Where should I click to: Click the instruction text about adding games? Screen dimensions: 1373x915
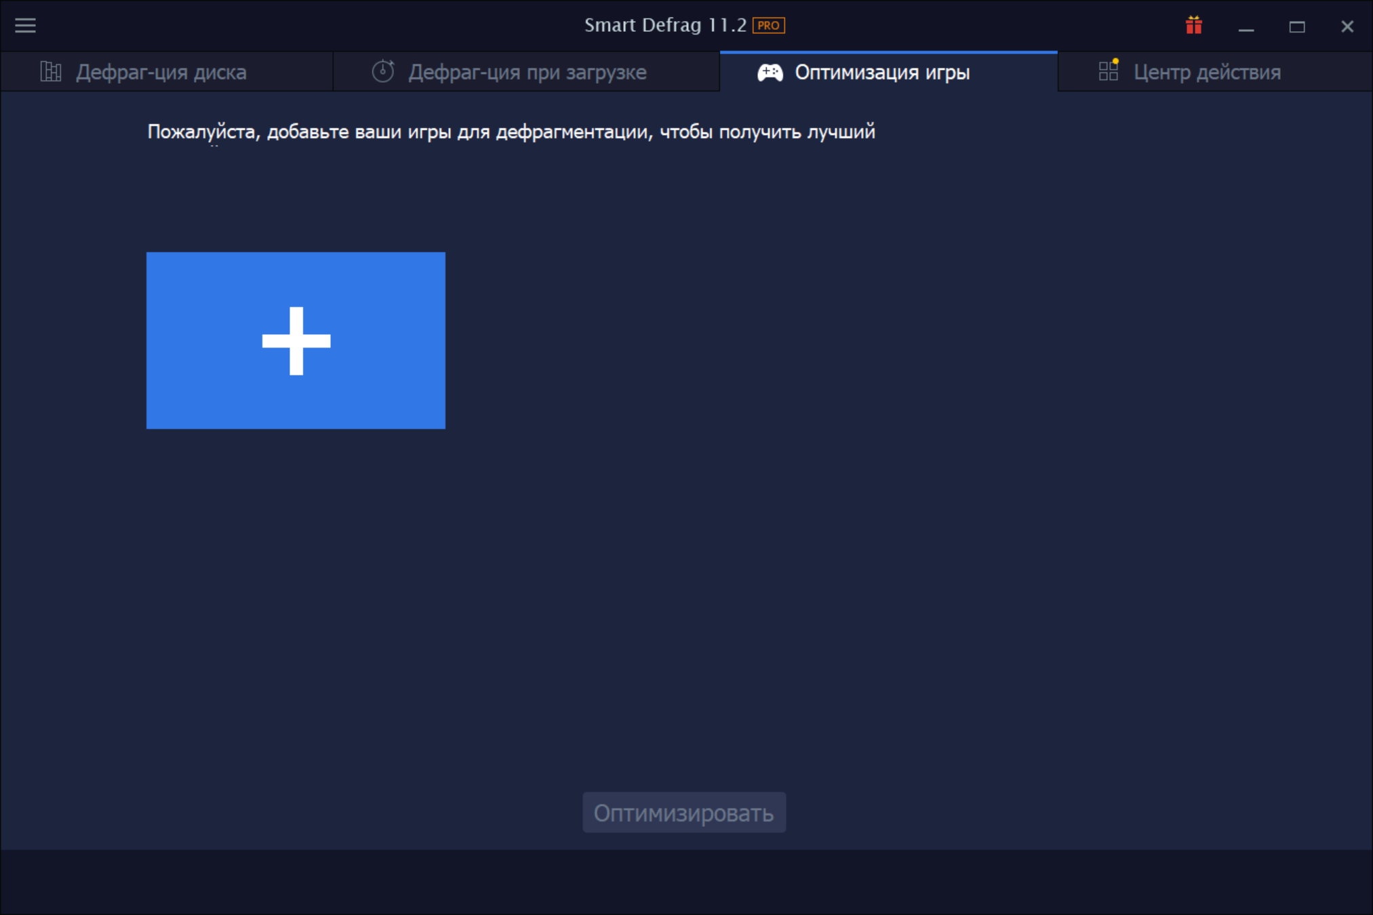[511, 131]
